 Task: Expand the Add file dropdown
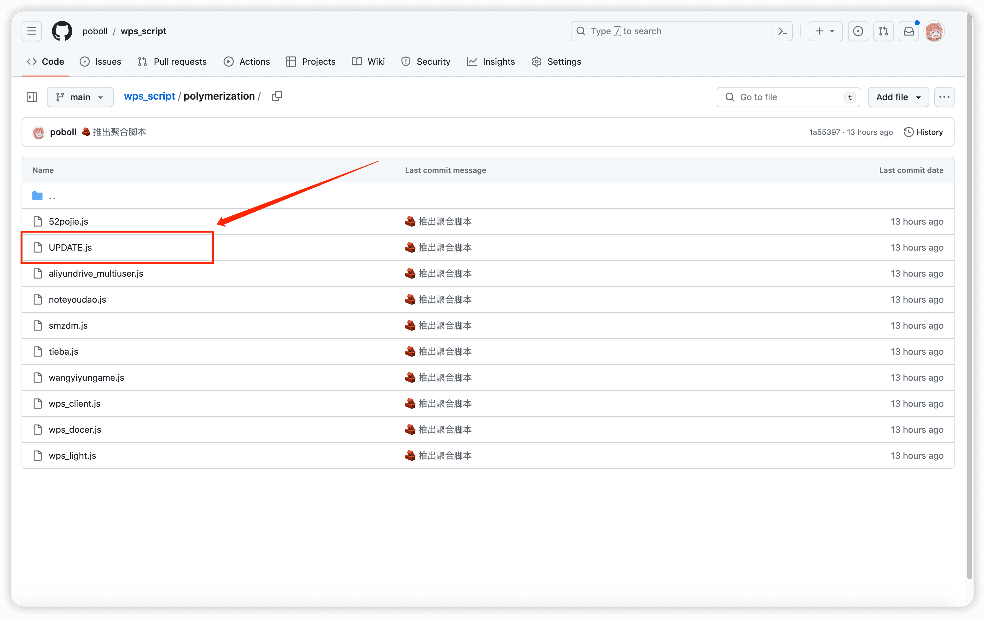coord(898,97)
